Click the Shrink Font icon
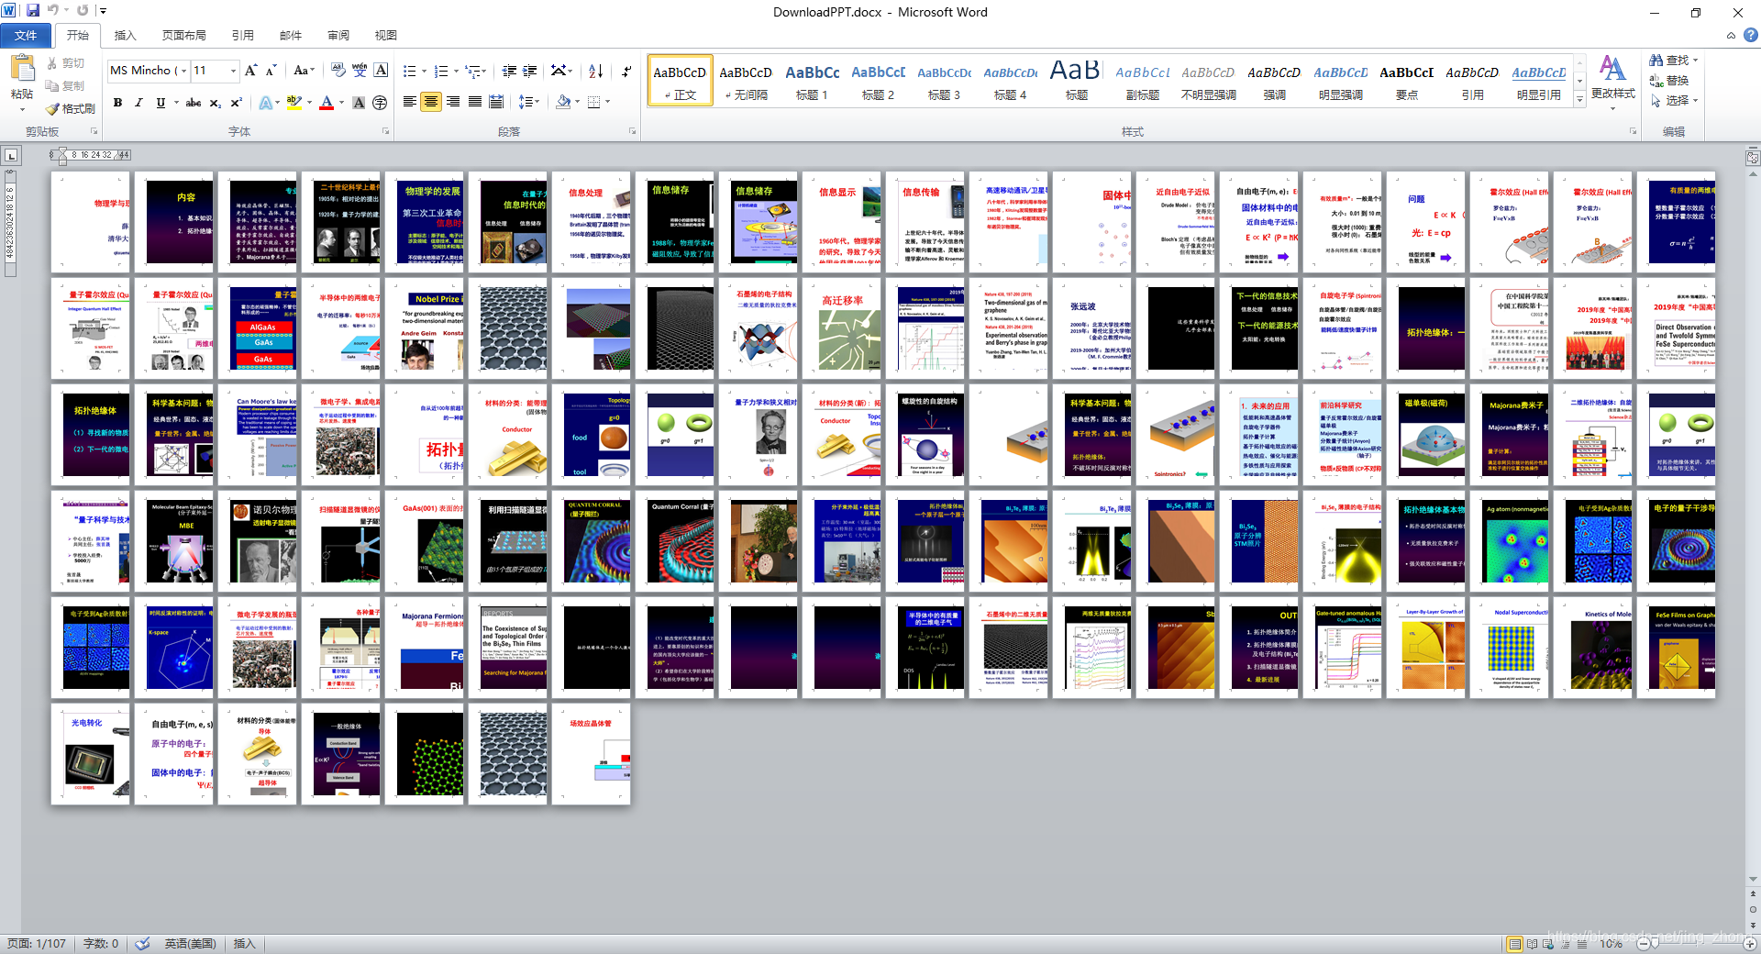Screen dimensions: 1761x954 pyautogui.click(x=271, y=71)
